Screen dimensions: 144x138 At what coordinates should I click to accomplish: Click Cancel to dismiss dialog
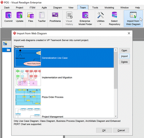coord(121,130)
